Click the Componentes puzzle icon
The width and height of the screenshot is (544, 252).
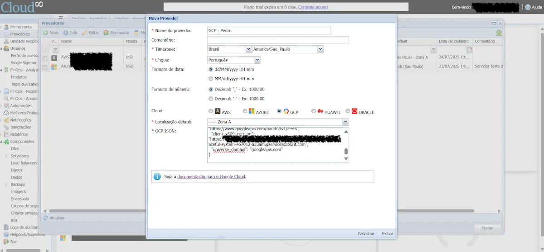coord(6,142)
